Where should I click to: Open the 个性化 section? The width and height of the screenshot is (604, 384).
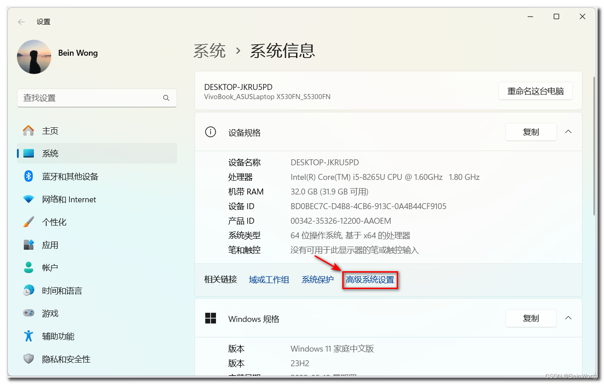pos(97,222)
